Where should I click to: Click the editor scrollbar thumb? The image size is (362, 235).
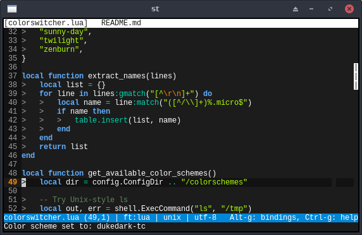(356, 76)
